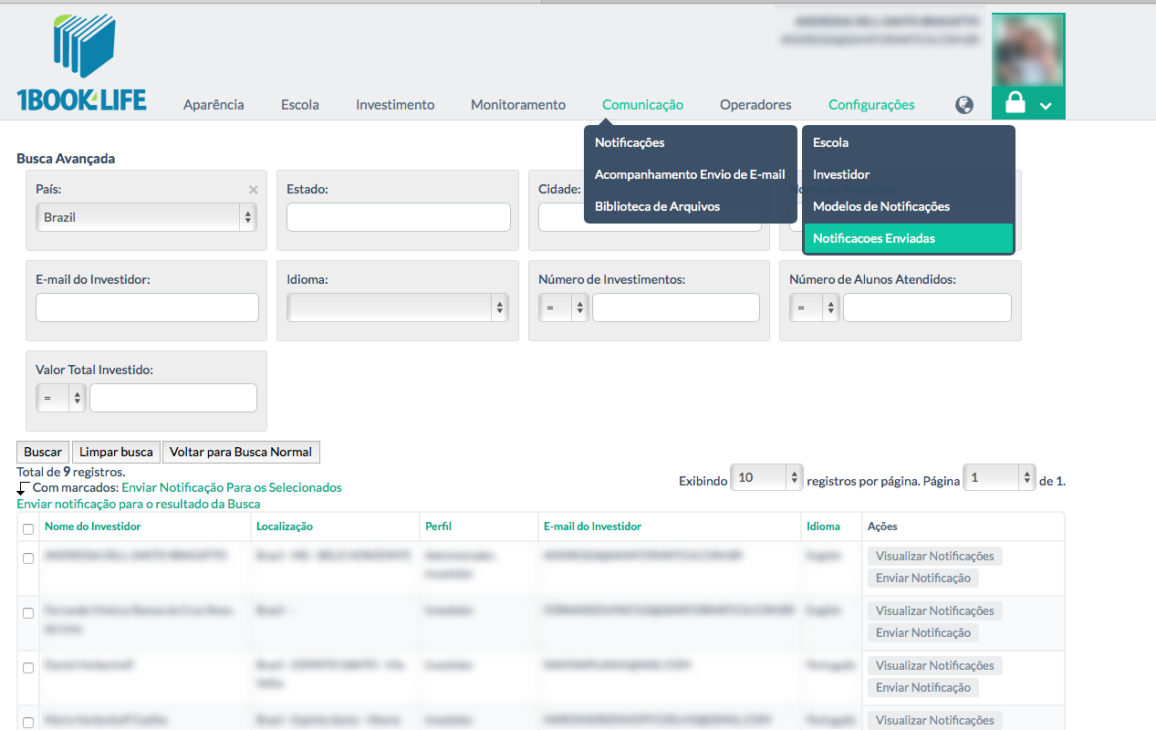Check the fourth investor row checkbox
1156x730 pixels.
[x=28, y=723]
